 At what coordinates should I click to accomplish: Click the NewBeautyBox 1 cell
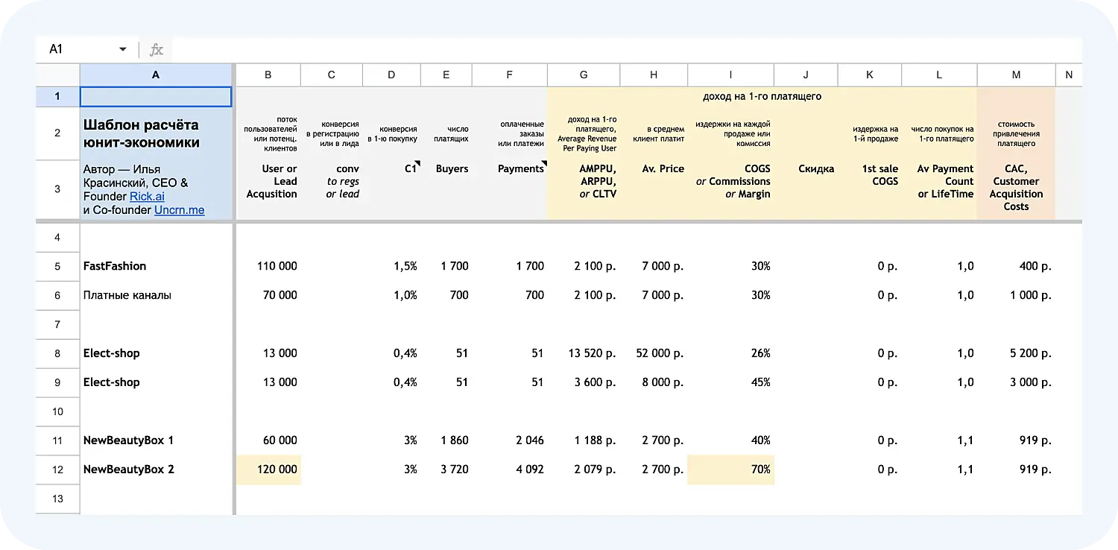click(128, 440)
